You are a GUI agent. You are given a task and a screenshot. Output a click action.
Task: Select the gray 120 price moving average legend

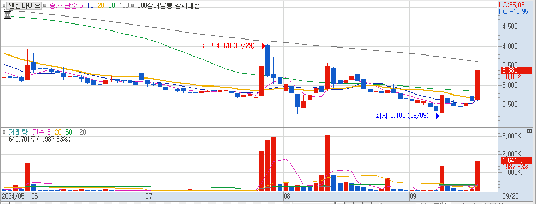tap(124, 5)
